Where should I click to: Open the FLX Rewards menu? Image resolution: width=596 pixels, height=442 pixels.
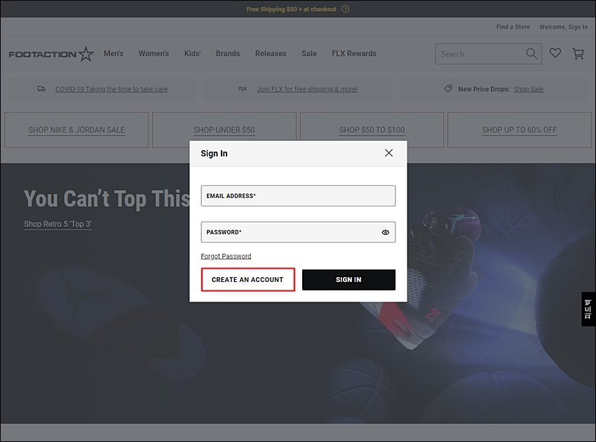354,53
